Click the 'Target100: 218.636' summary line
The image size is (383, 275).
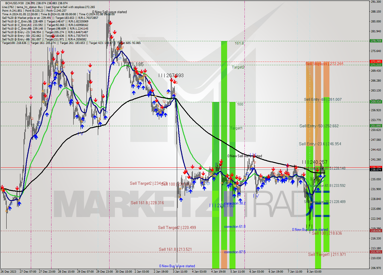[x=71, y=43]
